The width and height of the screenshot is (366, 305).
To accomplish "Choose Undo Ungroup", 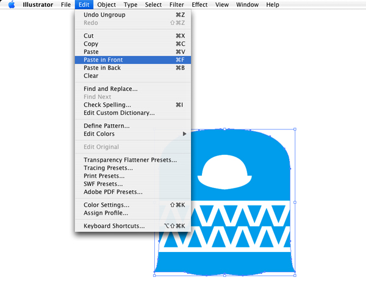I will click(x=133, y=15).
